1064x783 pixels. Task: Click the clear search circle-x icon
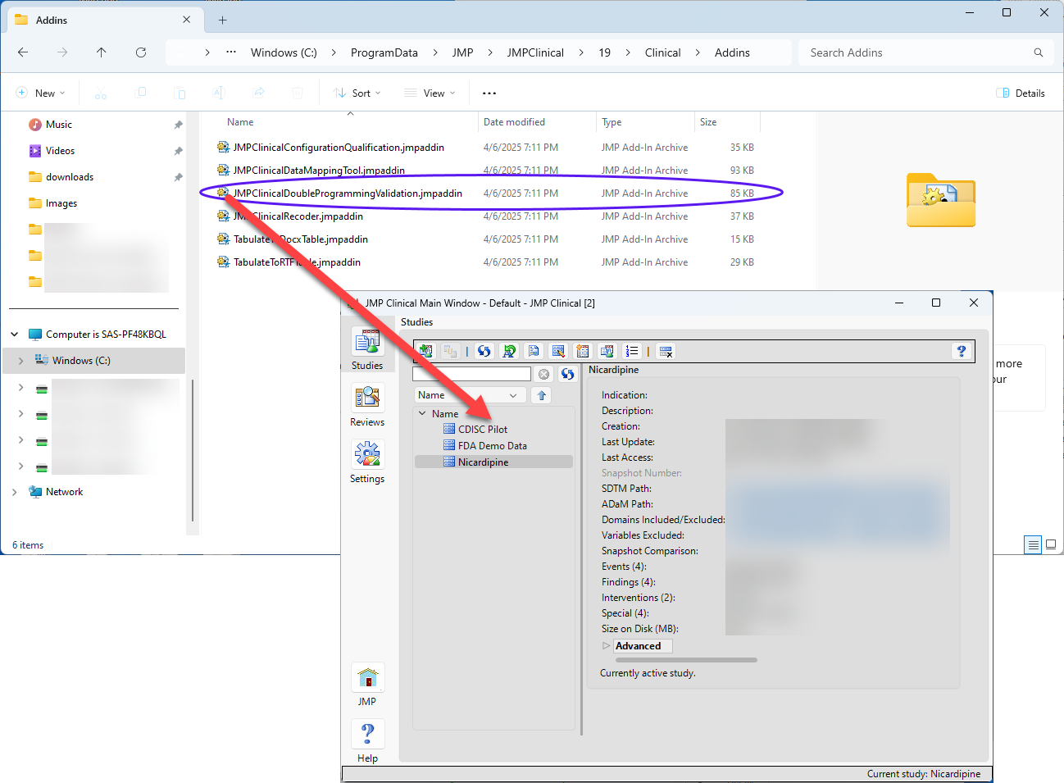pos(543,374)
